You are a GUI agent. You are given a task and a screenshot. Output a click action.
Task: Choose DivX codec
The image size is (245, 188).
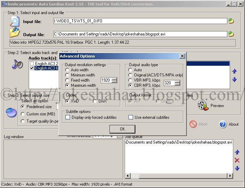(95, 101)
